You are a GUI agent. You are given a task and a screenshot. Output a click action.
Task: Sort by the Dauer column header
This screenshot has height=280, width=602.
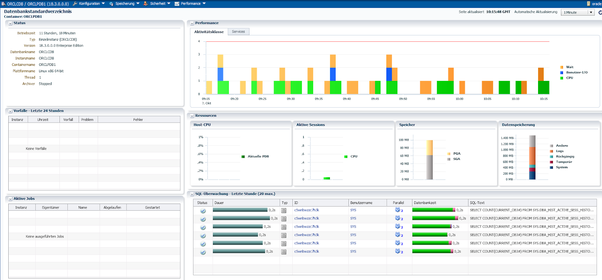click(246, 203)
